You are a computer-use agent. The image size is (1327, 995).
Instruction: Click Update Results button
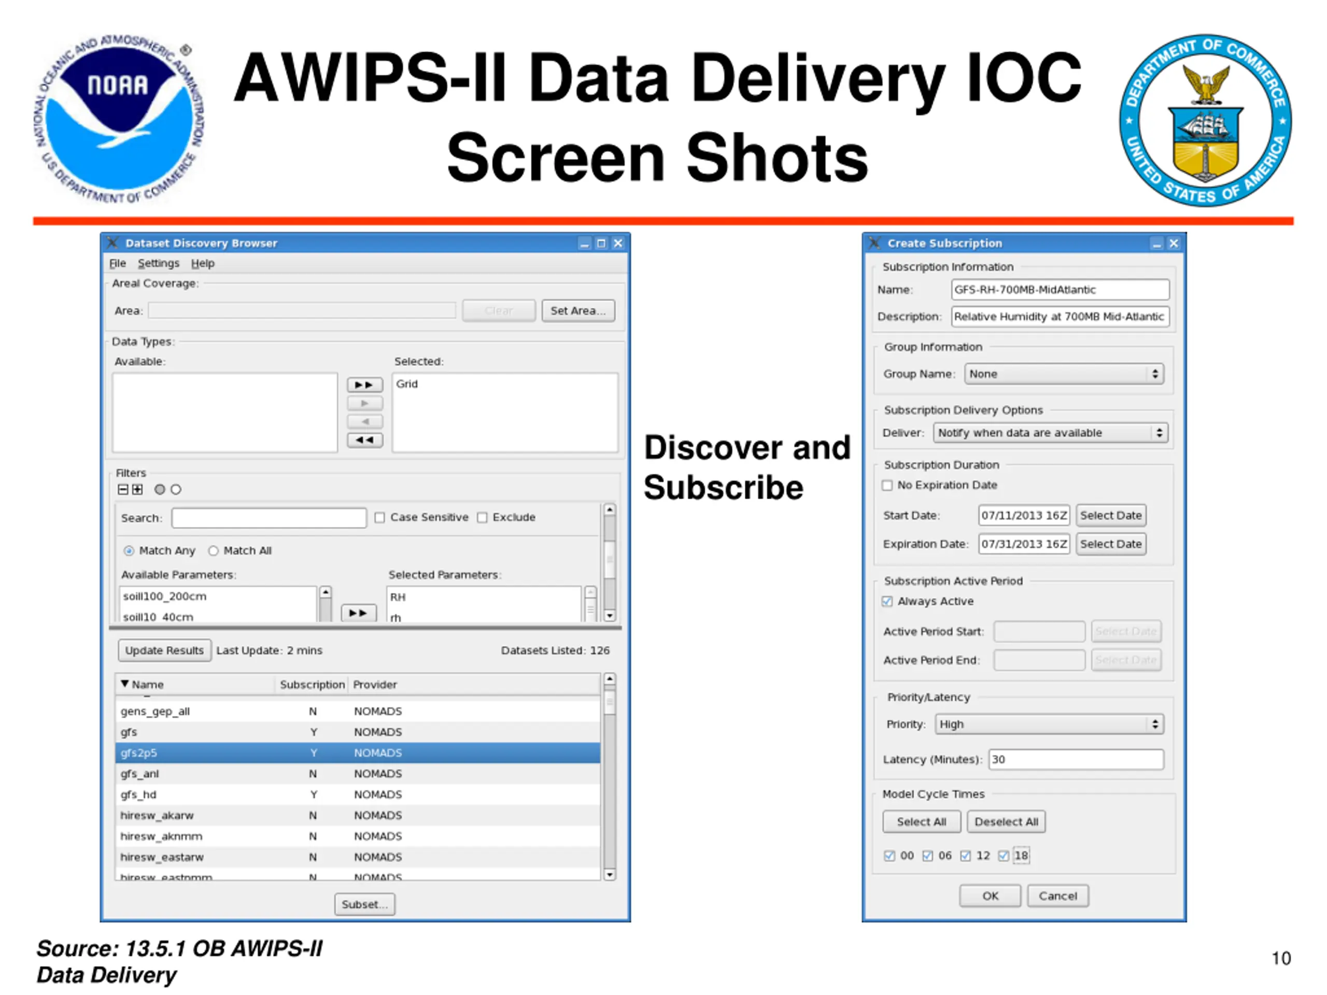pyautogui.click(x=164, y=650)
